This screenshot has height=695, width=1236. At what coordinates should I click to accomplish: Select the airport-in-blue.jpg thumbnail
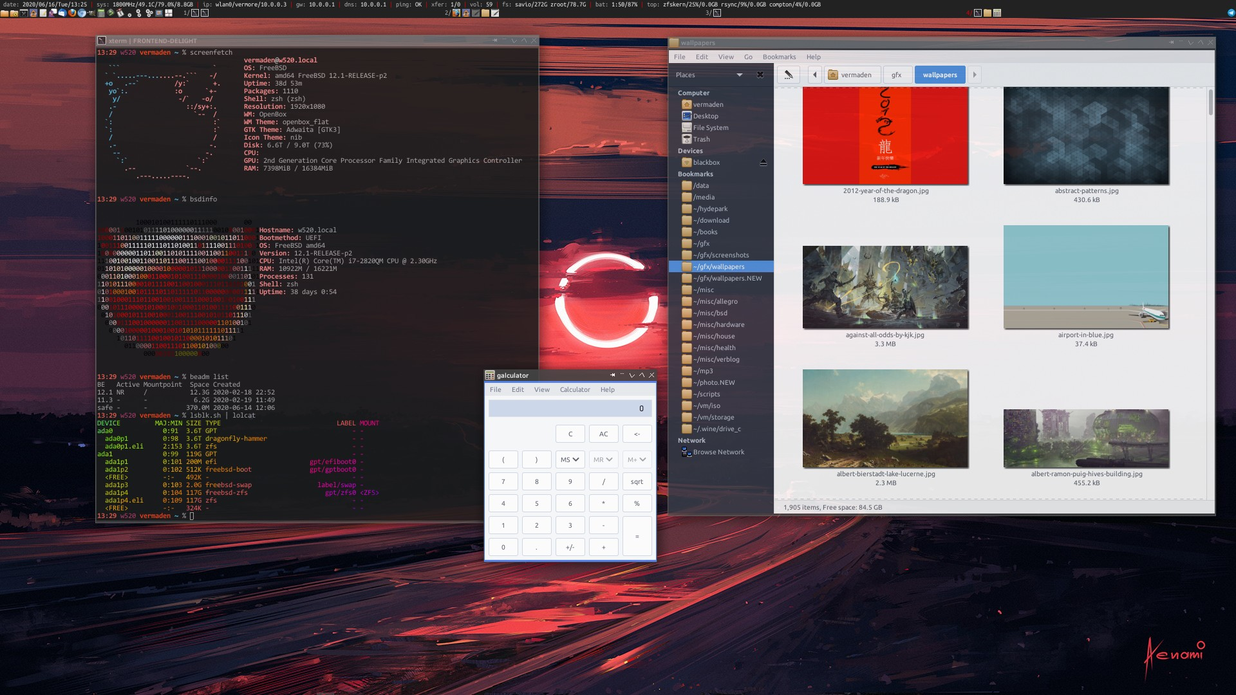[1085, 277]
